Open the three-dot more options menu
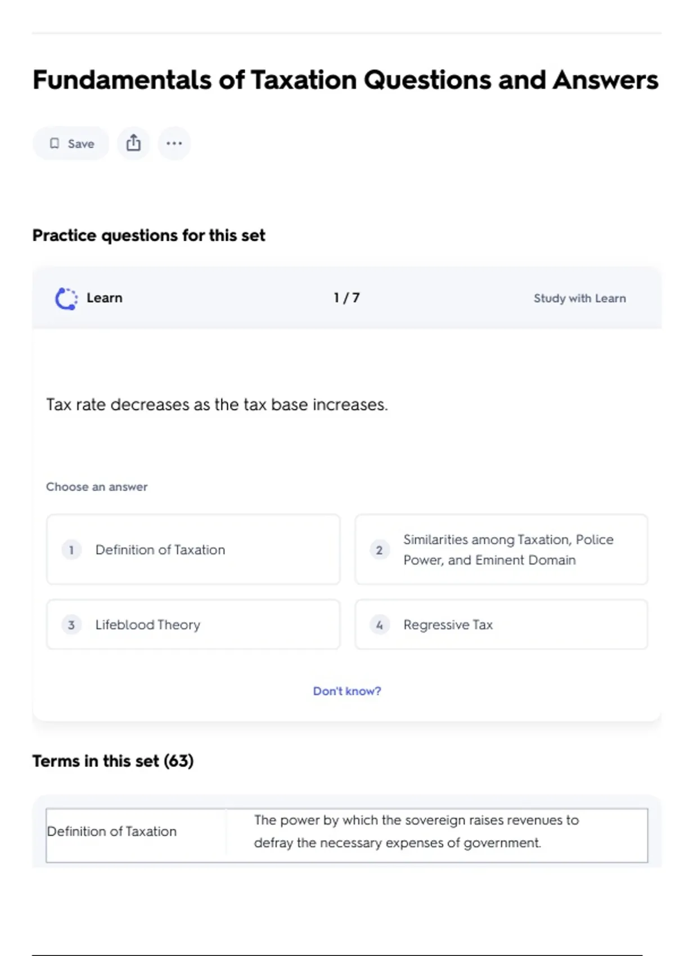The width and height of the screenshot is (675, 956). click(x=174, y=143)
